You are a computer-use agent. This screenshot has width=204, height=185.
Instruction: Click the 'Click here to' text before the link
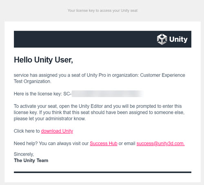(x=27, y=131)
